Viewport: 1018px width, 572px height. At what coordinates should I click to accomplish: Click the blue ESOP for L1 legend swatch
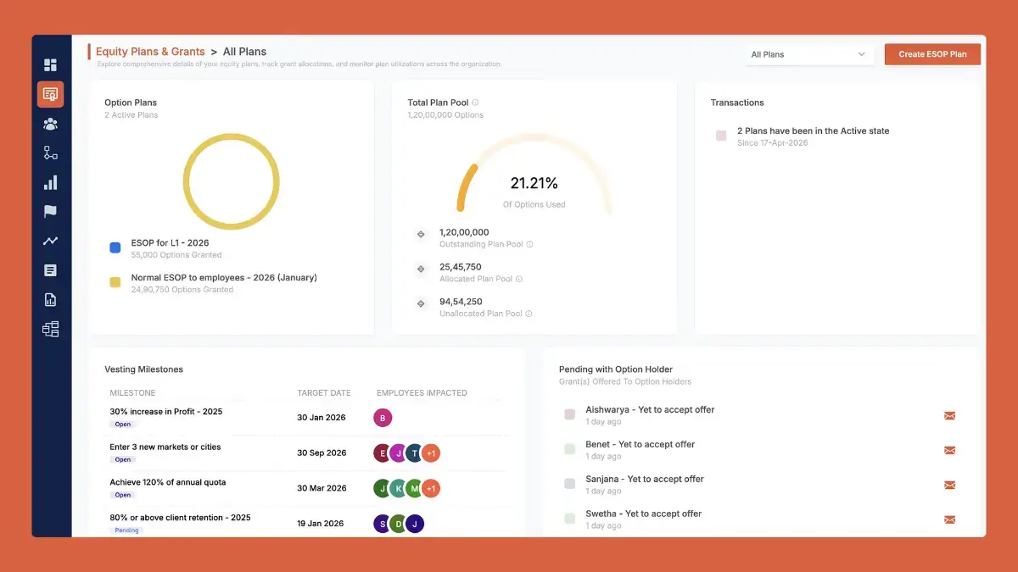pos(115,247)
